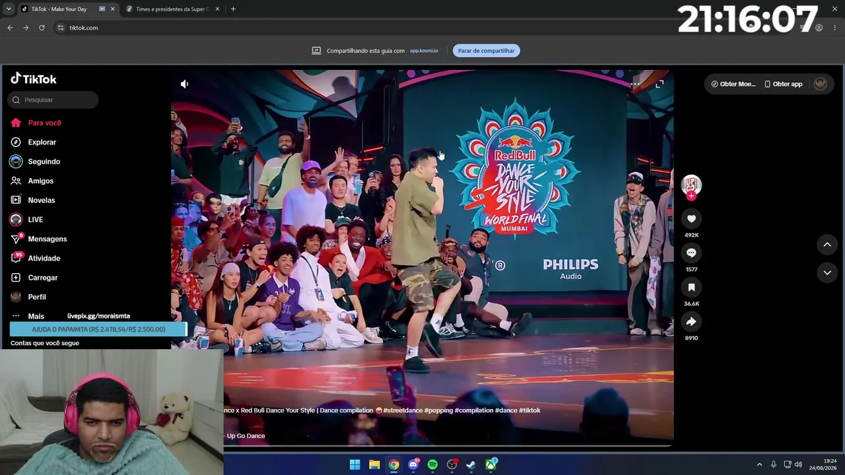Share the video with the arrow icon

pyautogui.click(x=691, y=321)
